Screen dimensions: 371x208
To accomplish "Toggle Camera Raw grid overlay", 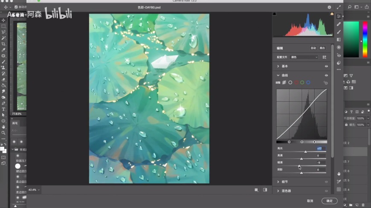I will [339, 189].
